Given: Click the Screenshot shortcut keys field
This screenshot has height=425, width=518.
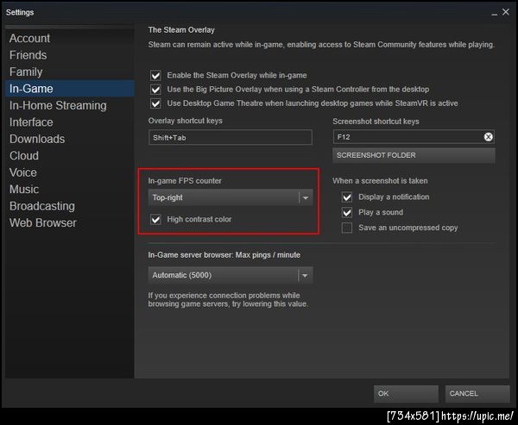Looking at the screenshot, I should pos(414,137).
